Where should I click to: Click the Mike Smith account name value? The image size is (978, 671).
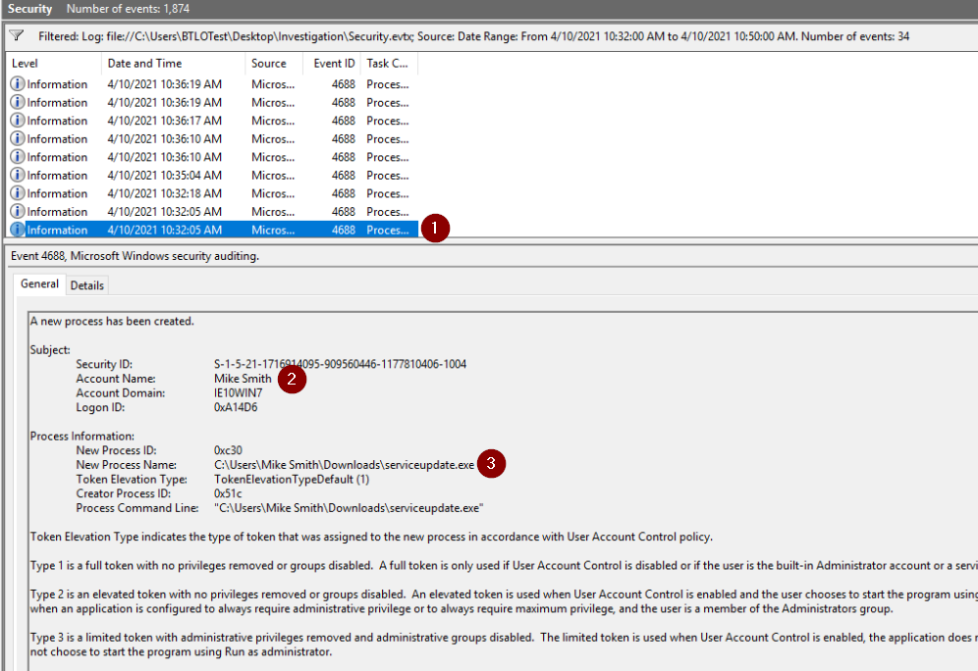coord(243,379)
